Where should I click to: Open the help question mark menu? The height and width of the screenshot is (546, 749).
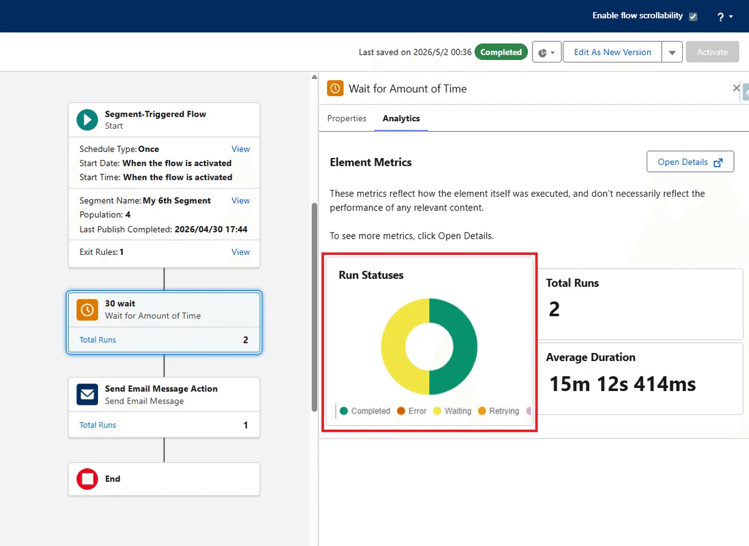[x=721, y=17]
